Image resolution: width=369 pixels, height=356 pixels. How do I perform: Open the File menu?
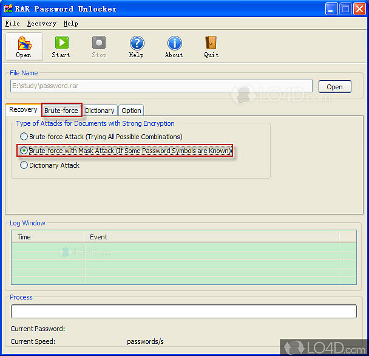[13, 23]
